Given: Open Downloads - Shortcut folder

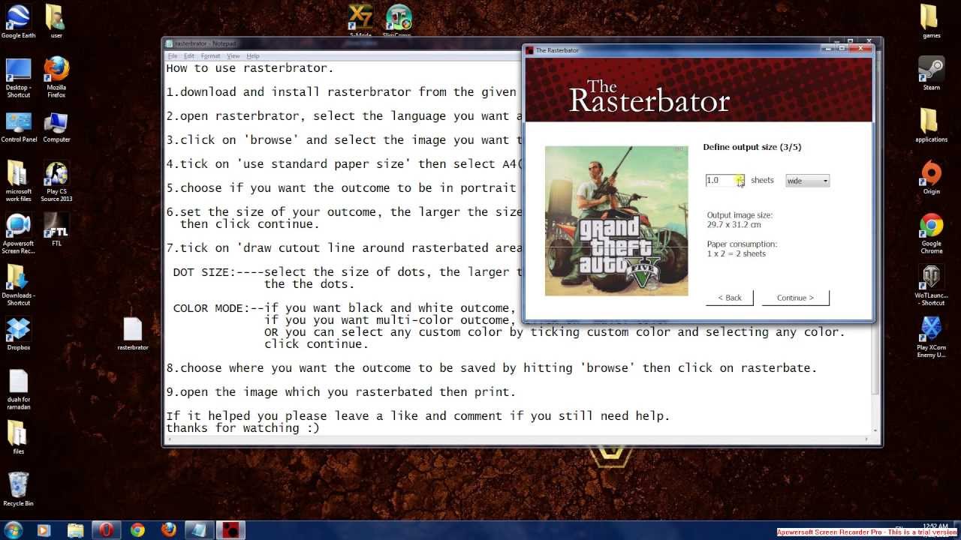Looking at the screenshot, I should tap(18, 285).
